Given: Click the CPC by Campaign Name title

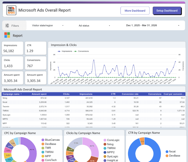Looking at the screenshot, I should [x=20, y=133].
